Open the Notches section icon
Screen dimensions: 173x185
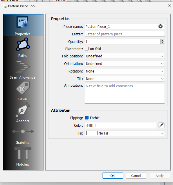[23, 153]
